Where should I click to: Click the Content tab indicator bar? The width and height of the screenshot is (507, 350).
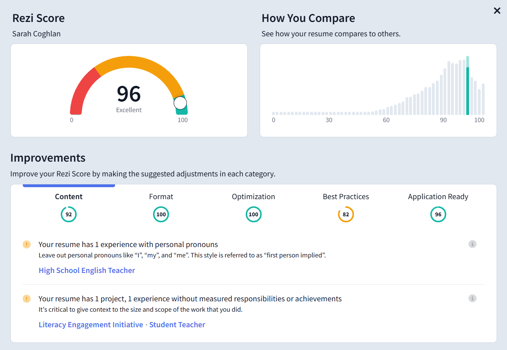pos(68,185)
